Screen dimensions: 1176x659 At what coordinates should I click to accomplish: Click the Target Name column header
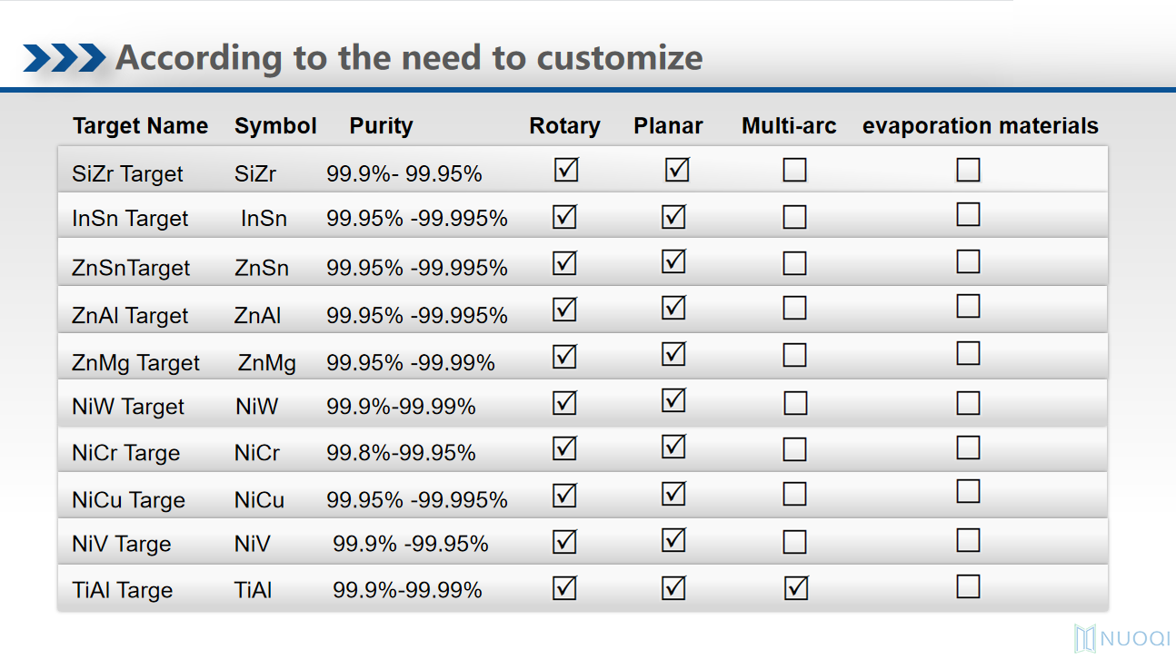coord(141,126)
